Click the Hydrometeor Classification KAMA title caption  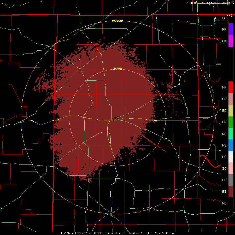[118, 233]
